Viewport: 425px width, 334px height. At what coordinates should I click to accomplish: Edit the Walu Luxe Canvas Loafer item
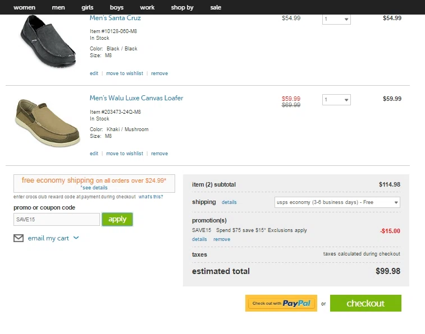pyautogui.click(x=94, y=154)
